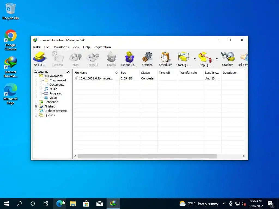Image resolution: width=279 pixels, height=209 pixels.
Task: Open the Windows Start menu
Action: 7,204
